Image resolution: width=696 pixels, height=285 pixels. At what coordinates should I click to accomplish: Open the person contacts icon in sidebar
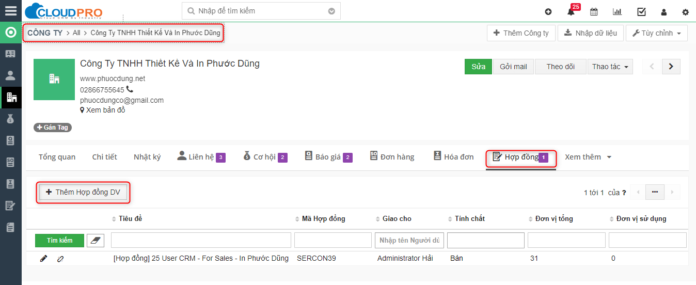[x=10, y=75]
